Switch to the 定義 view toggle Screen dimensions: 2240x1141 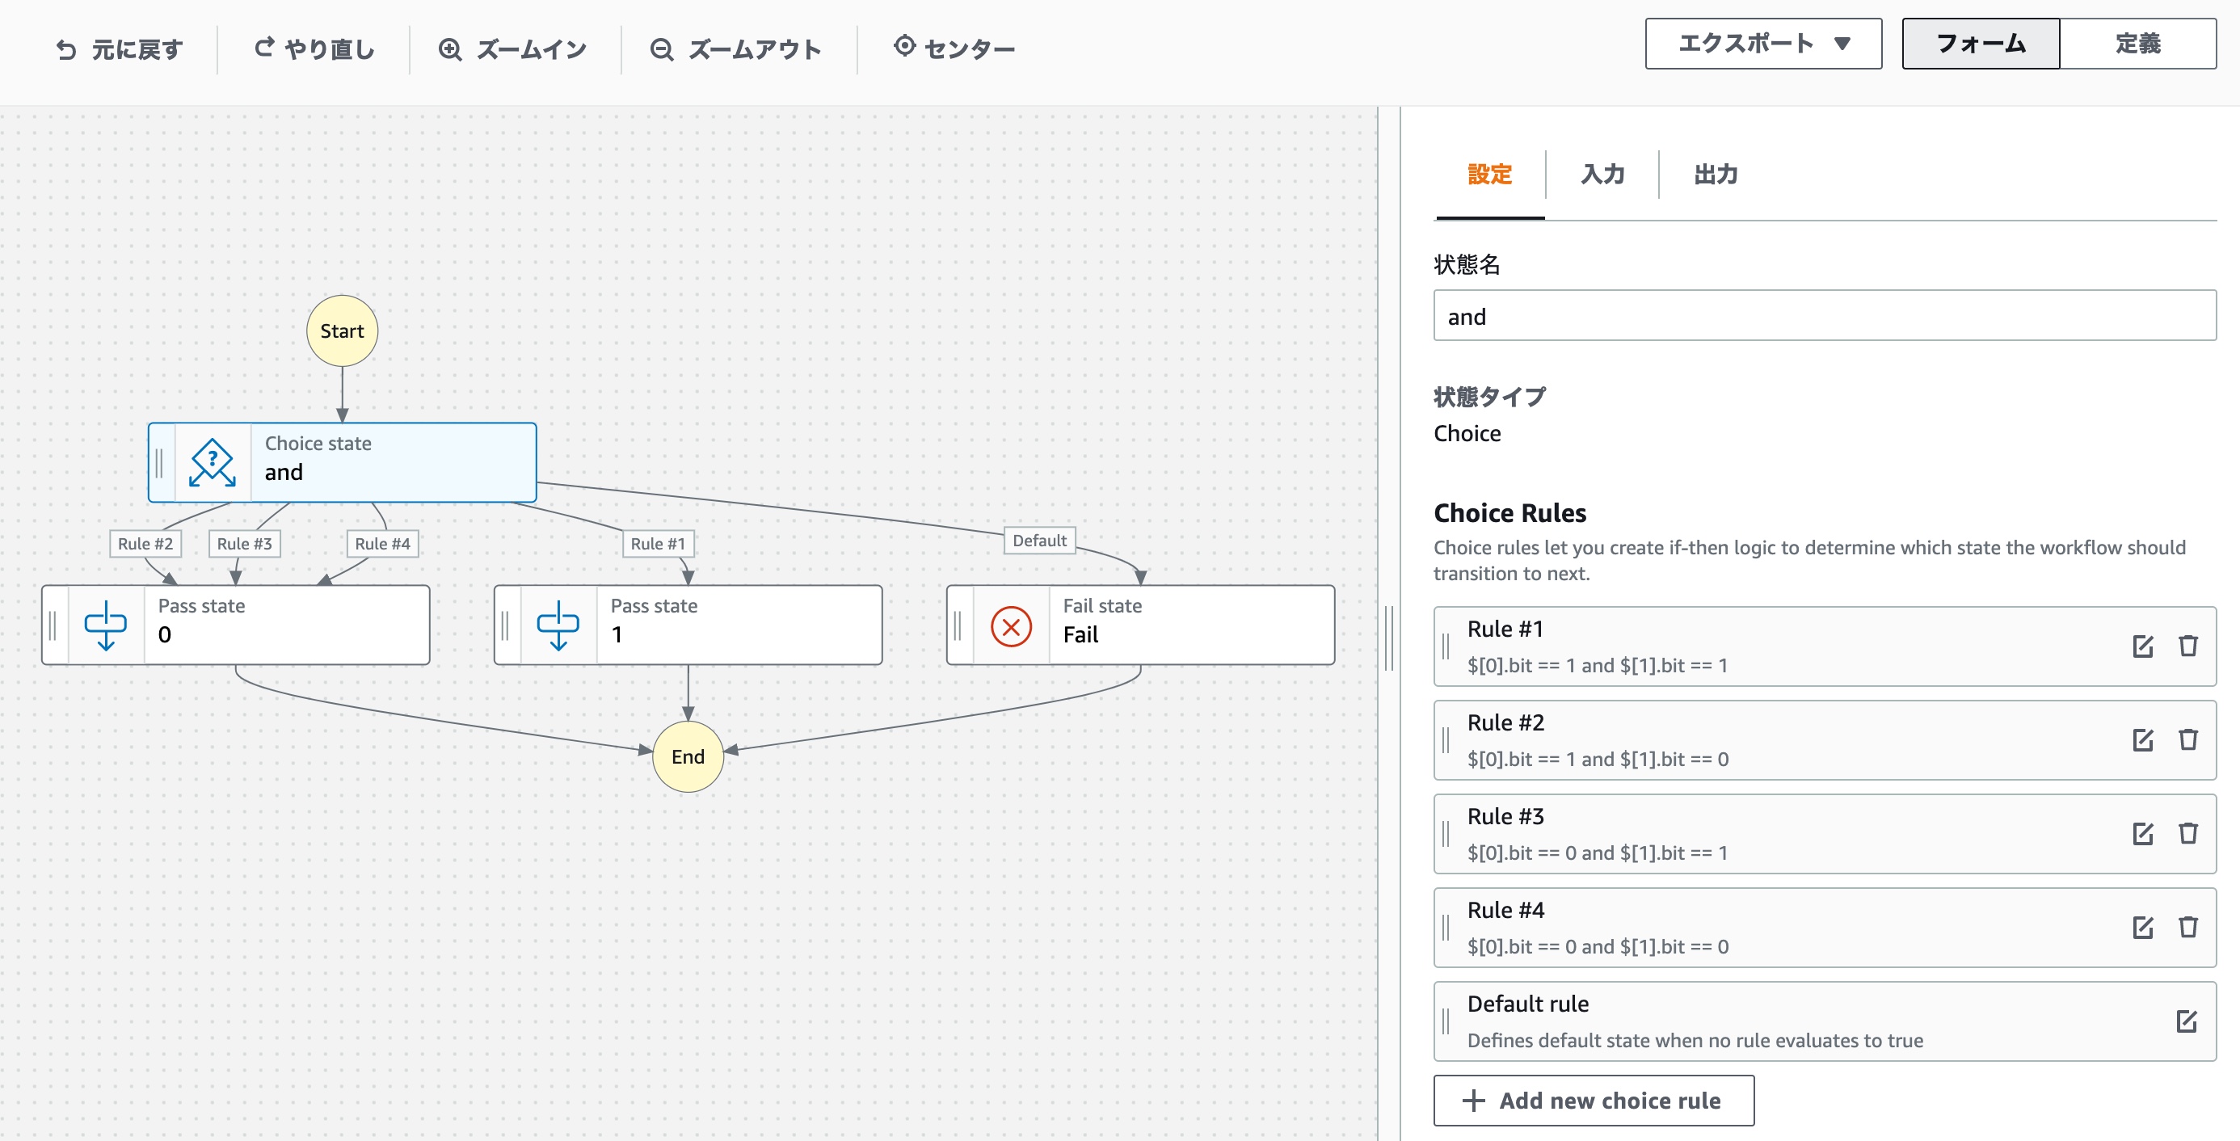click(x=2137, y=44)
